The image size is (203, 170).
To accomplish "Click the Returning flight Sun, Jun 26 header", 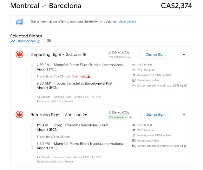I will 59,115.
